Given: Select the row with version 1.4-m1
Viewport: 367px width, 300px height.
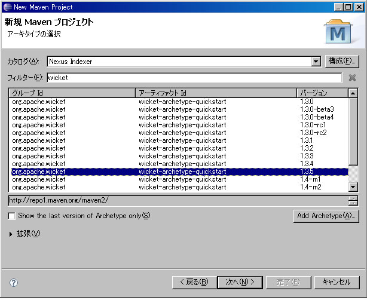Looking at the screenshot, I should (179, 179).
